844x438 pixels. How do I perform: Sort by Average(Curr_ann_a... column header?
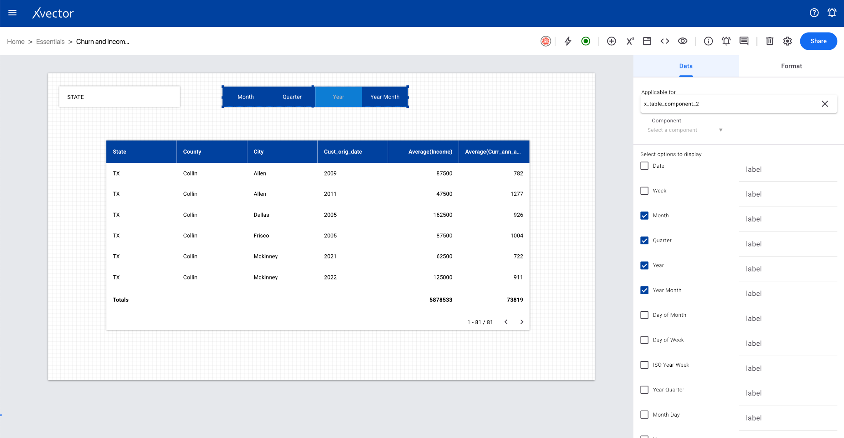tap(494, 152)
